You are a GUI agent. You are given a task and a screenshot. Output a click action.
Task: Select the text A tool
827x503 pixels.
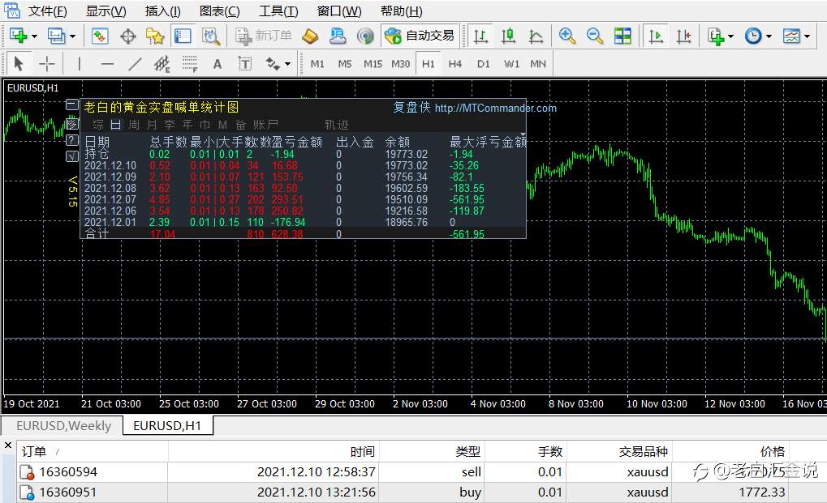click(218, 64)
